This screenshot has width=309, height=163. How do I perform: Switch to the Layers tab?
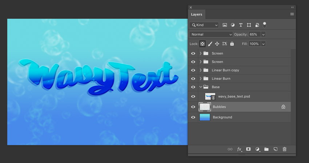197,15
